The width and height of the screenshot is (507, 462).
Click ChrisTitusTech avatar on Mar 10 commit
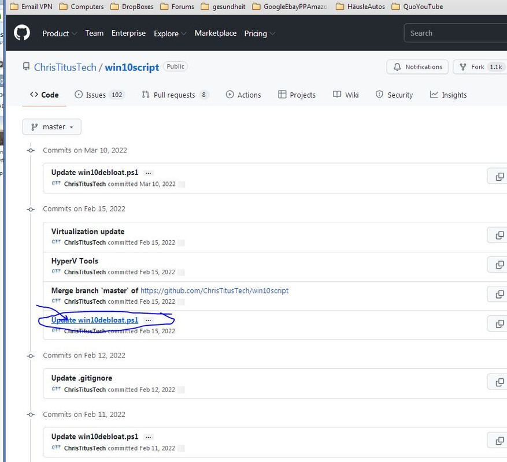[56, 184]
